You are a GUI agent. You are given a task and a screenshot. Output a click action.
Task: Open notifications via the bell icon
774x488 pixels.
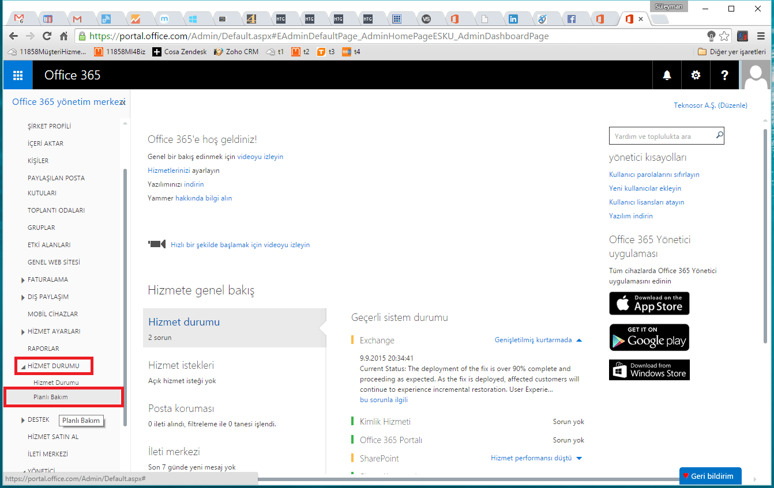(667, 75)
